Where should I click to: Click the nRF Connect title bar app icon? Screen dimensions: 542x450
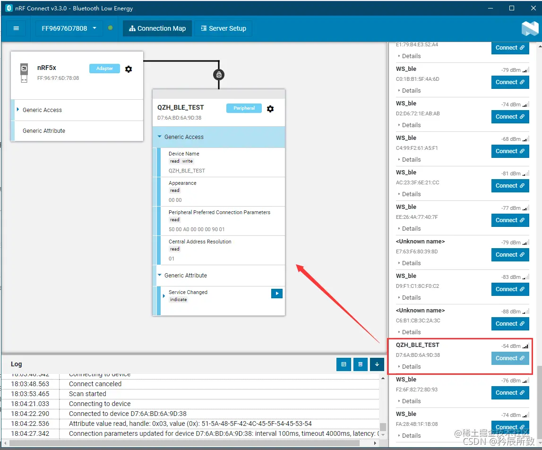pyautogui.click(x=9, y=8)
